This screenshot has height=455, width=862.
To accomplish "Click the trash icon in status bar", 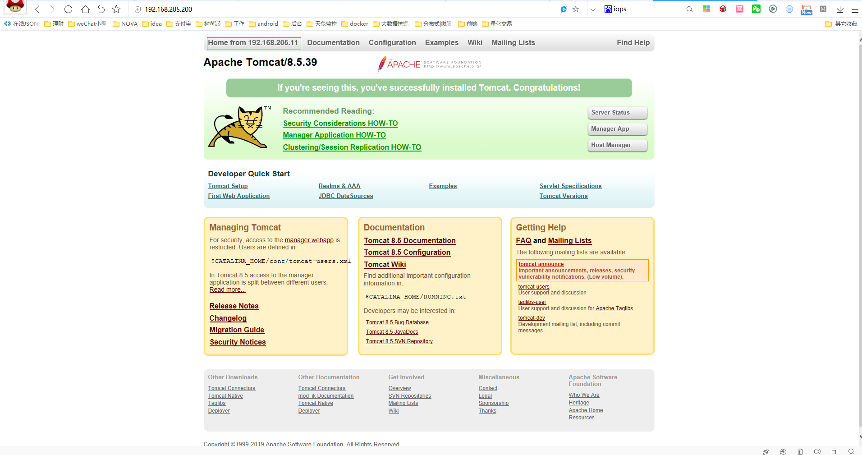I will click(x=800, y=451).
